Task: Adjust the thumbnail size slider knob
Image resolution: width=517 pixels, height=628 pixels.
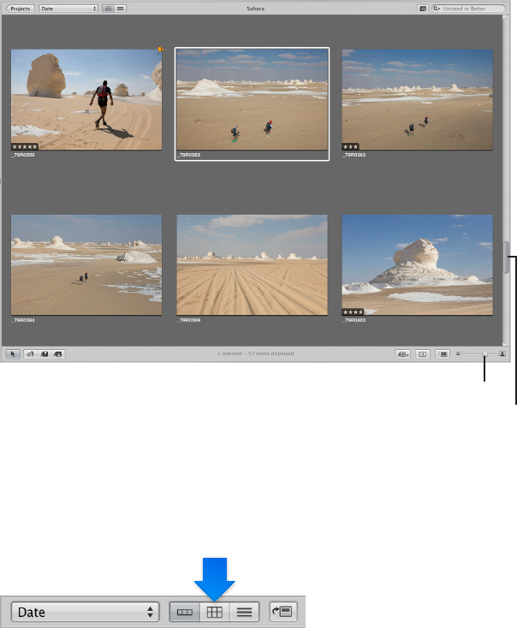Action: click(485, 354)
